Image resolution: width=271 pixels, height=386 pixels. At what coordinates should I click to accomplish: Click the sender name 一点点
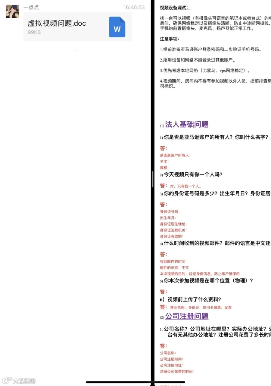point(31,7)
